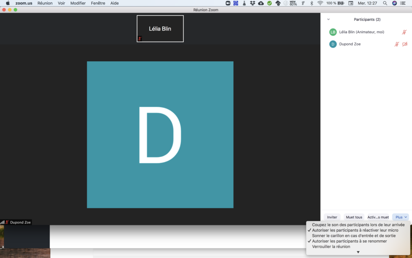The height and width of the screenshot is (258, 412).
Task: Click the Zoom camera menu bar icon
Action: tap(228, 3)
